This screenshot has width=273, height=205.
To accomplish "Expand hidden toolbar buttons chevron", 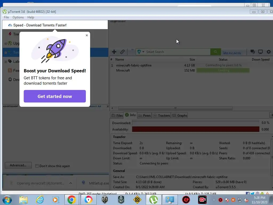I will click(132, 50).
